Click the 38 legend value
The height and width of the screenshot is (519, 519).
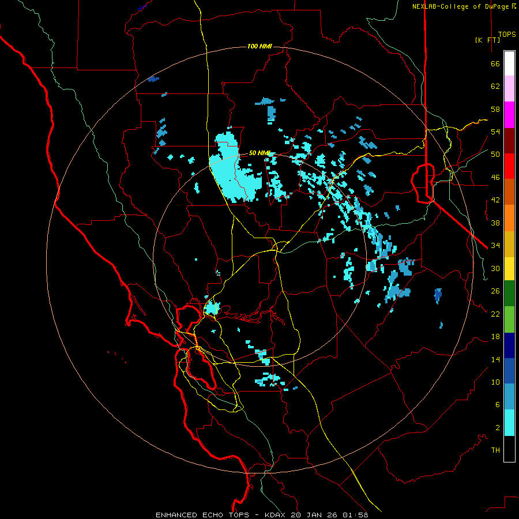(495, 223)
